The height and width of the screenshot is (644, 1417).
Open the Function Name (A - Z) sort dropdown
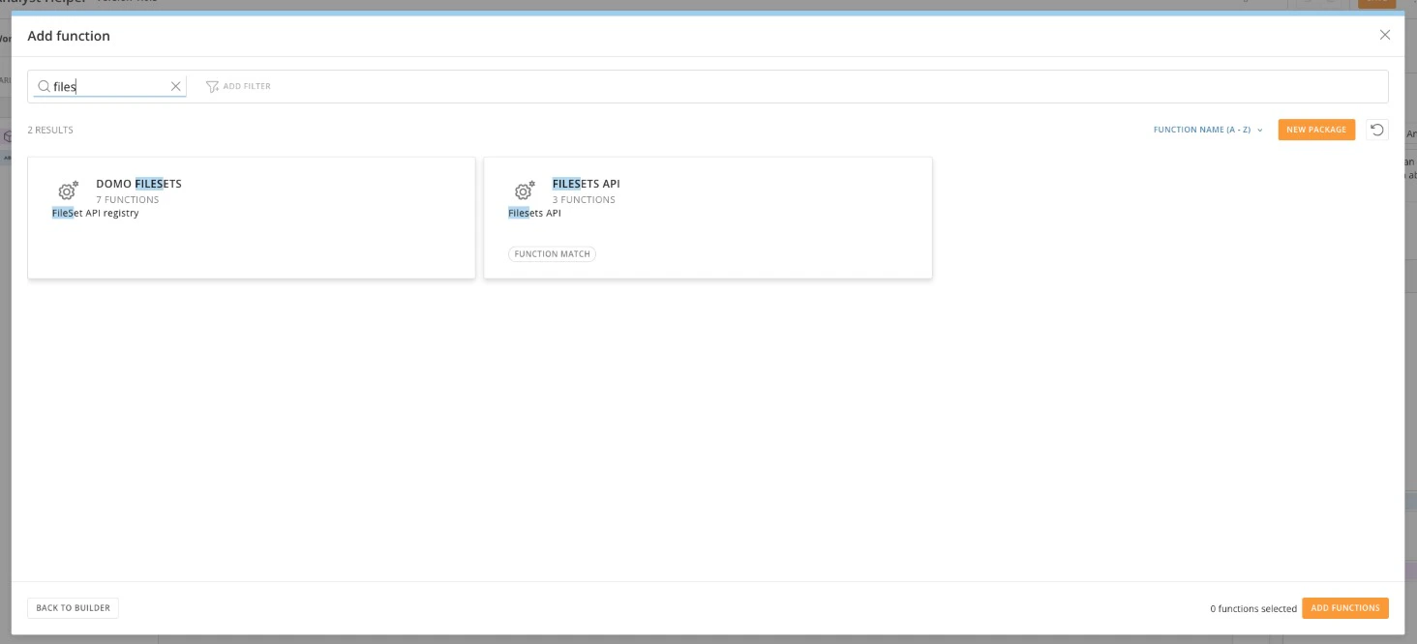click(1208, 130)
